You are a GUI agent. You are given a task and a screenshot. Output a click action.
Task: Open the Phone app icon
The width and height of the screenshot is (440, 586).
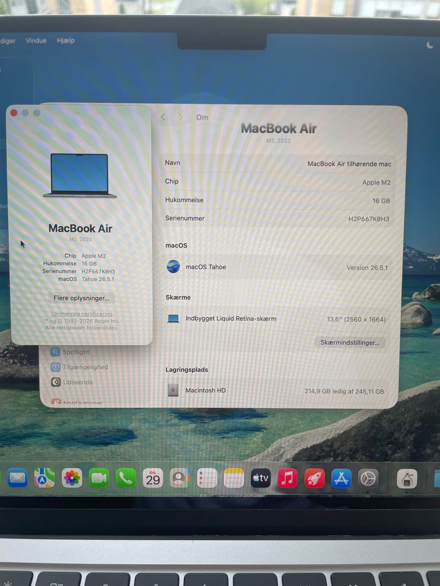point(126,478)
